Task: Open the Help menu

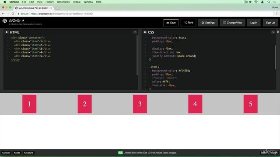Action: pyautogui.click(x=98, y=2)
